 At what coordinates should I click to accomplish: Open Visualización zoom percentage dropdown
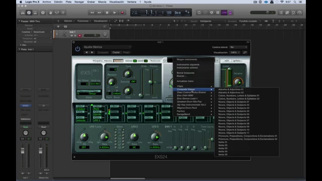click(235, 52)
